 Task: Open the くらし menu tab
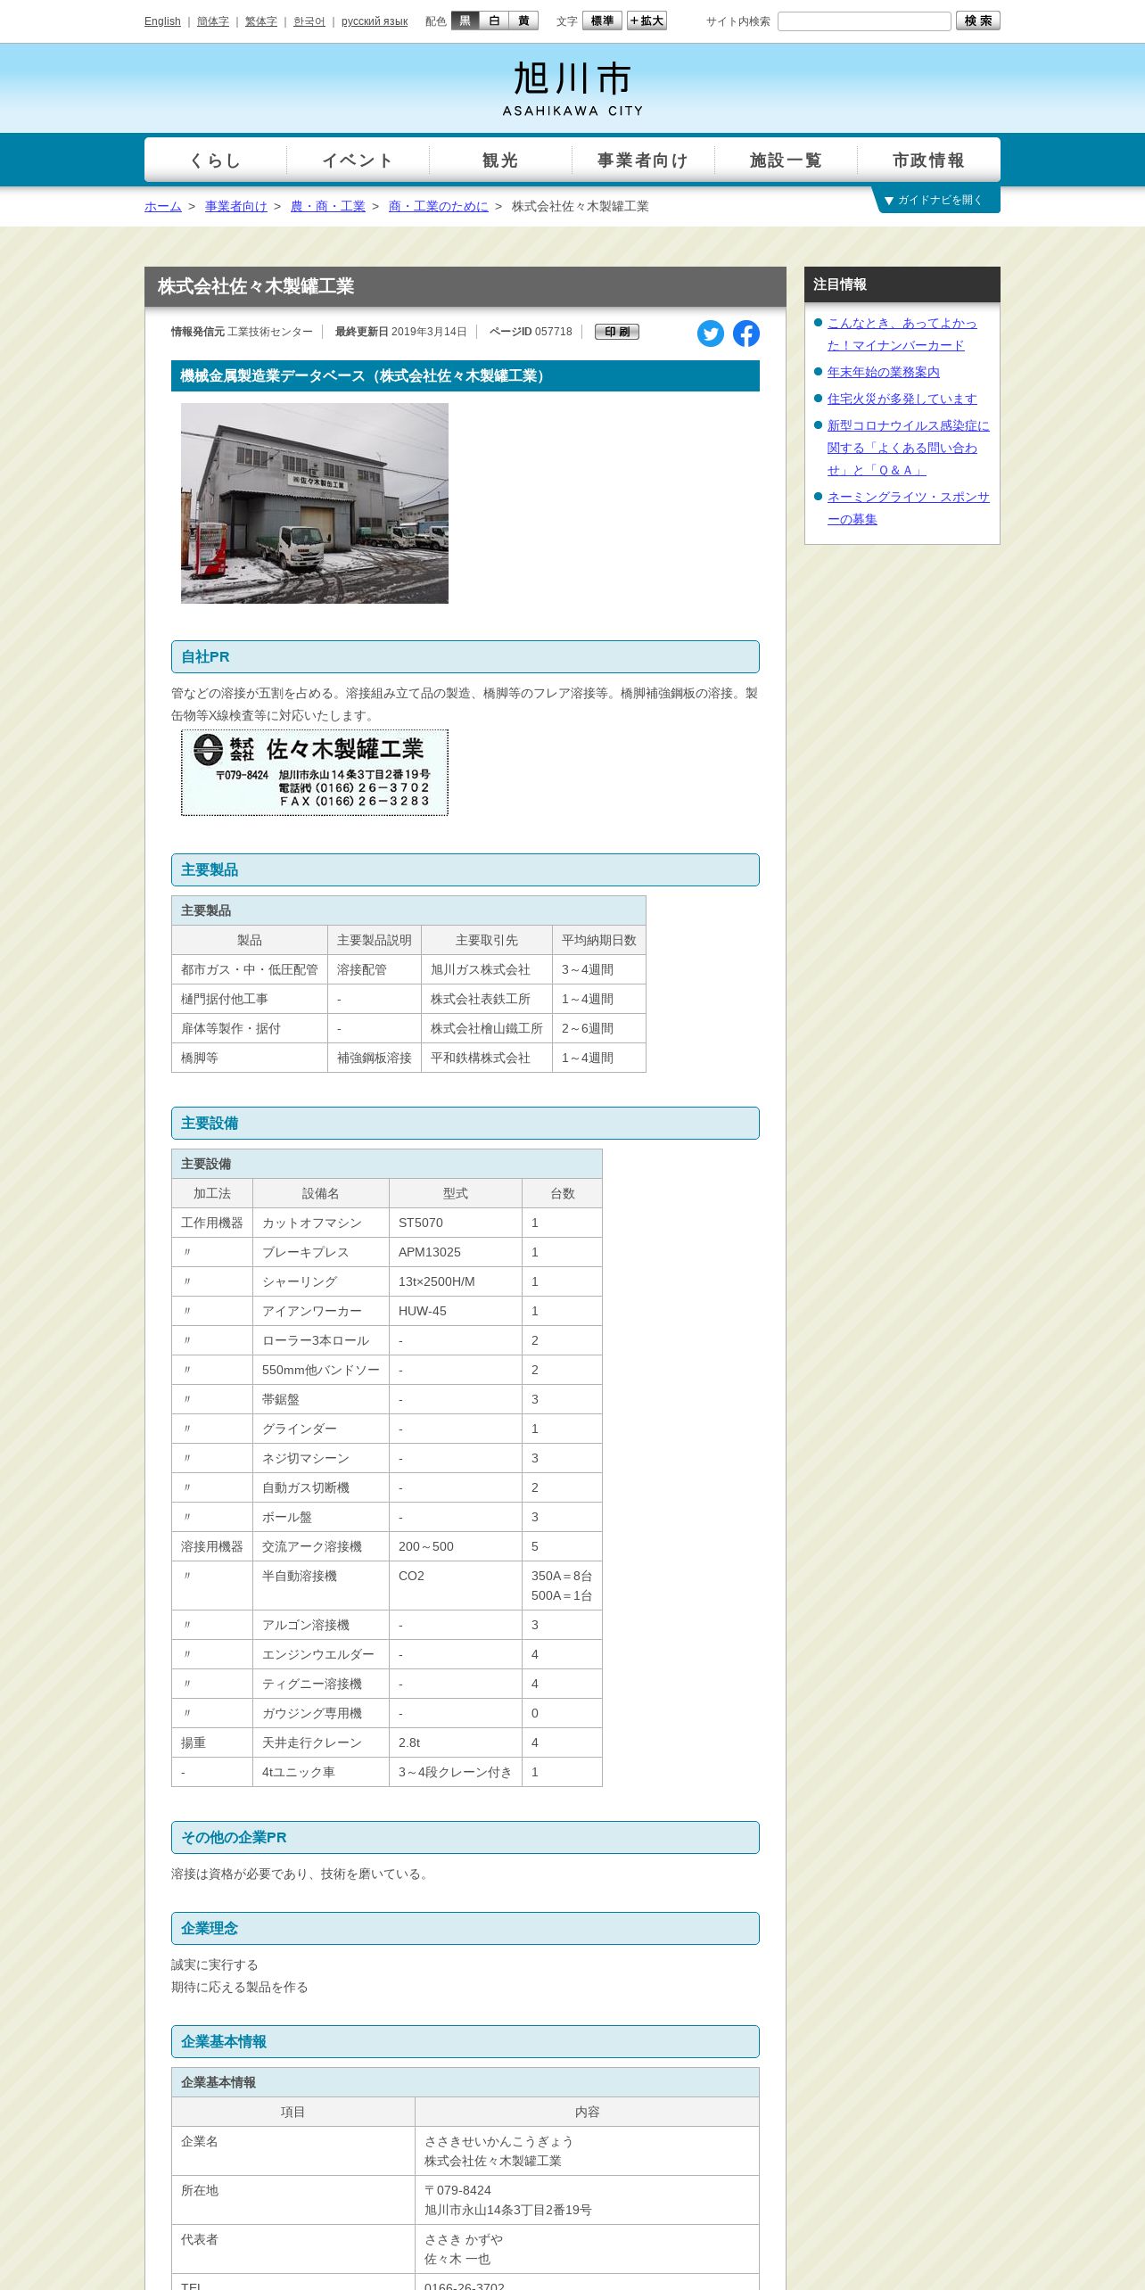pos(216,160)
